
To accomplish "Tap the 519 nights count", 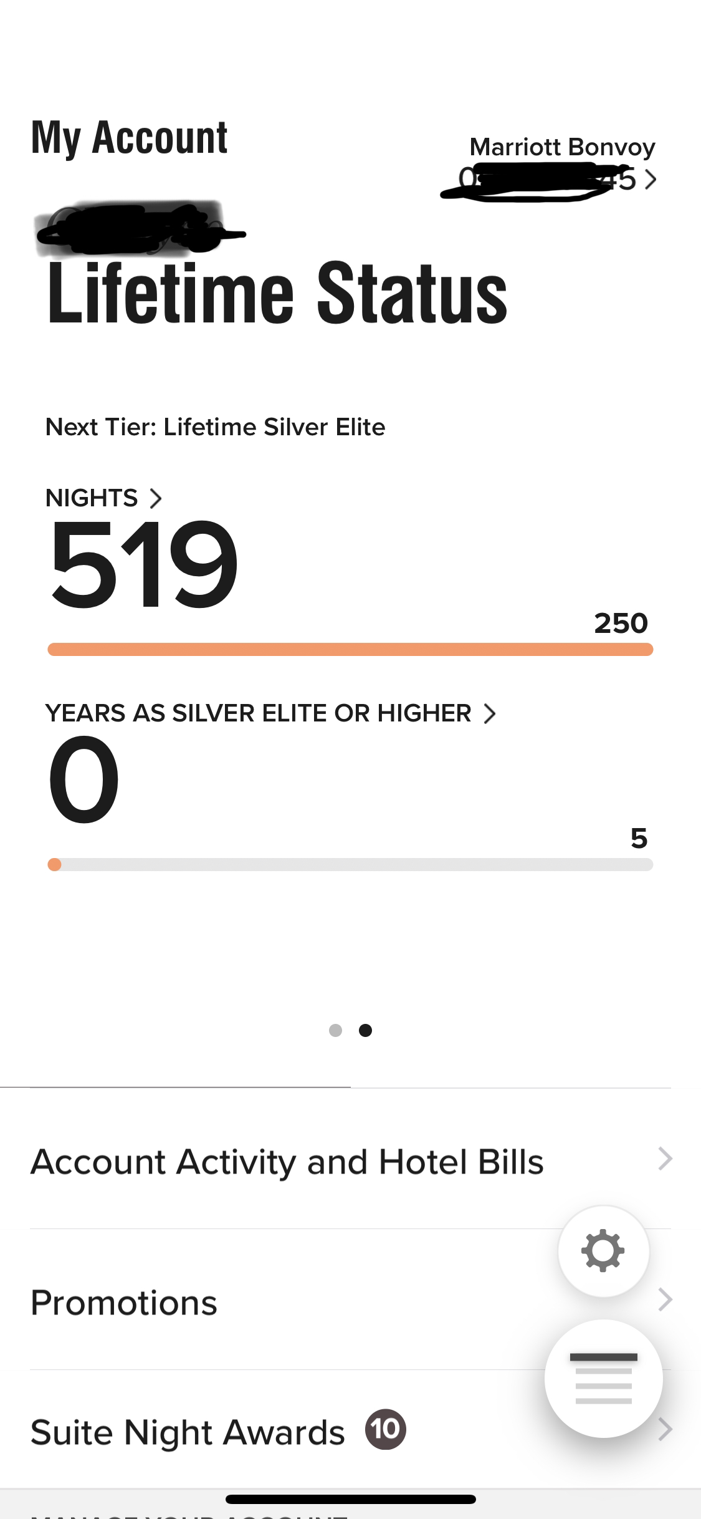I will 143,563.
